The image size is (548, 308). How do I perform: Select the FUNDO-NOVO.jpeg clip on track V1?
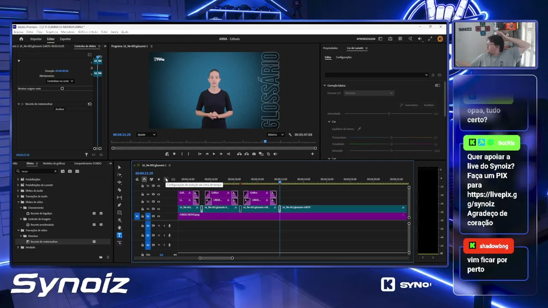[x=292, y=216]
